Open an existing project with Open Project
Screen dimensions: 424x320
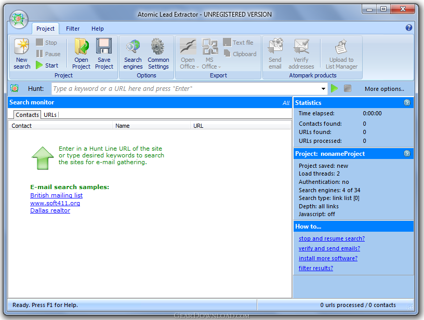point(81,54)
